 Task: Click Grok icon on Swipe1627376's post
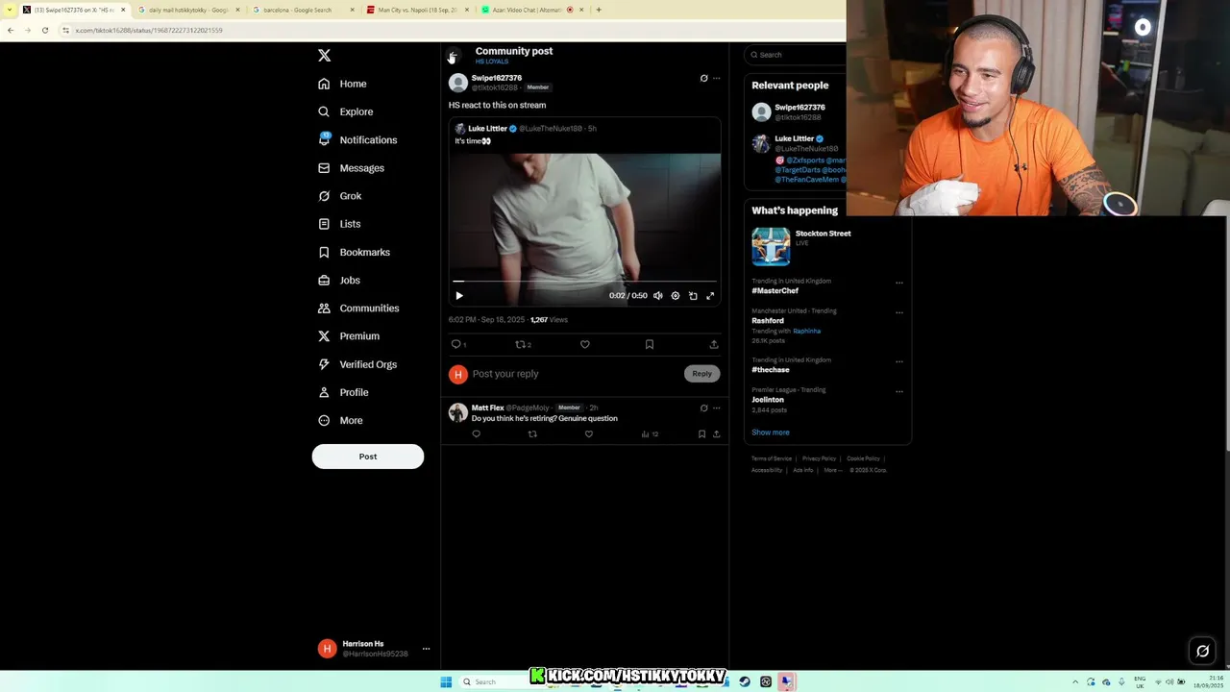pyautogui.click(x=703, y=79)
